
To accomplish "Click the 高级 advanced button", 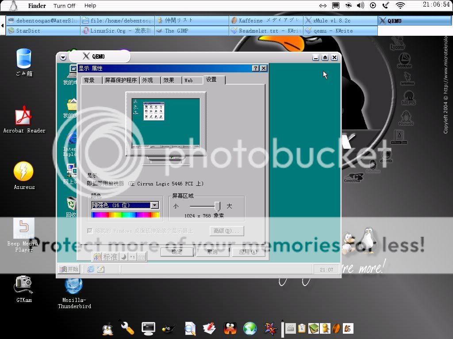I will pos(226,231).
